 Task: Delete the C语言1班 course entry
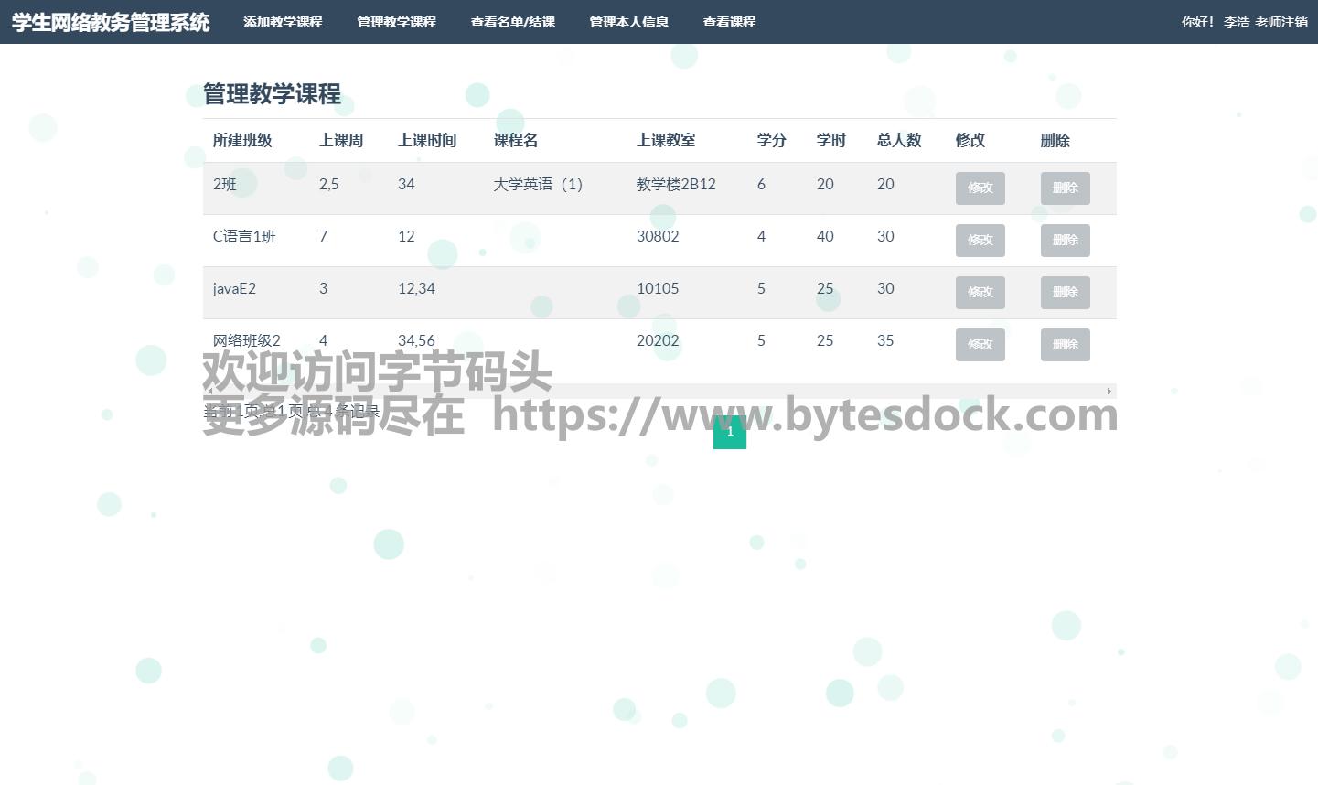pyautogui.click(x=1065, y=241)
